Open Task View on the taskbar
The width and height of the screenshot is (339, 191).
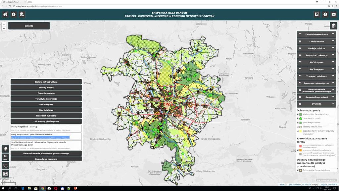[x=16, y=188]
